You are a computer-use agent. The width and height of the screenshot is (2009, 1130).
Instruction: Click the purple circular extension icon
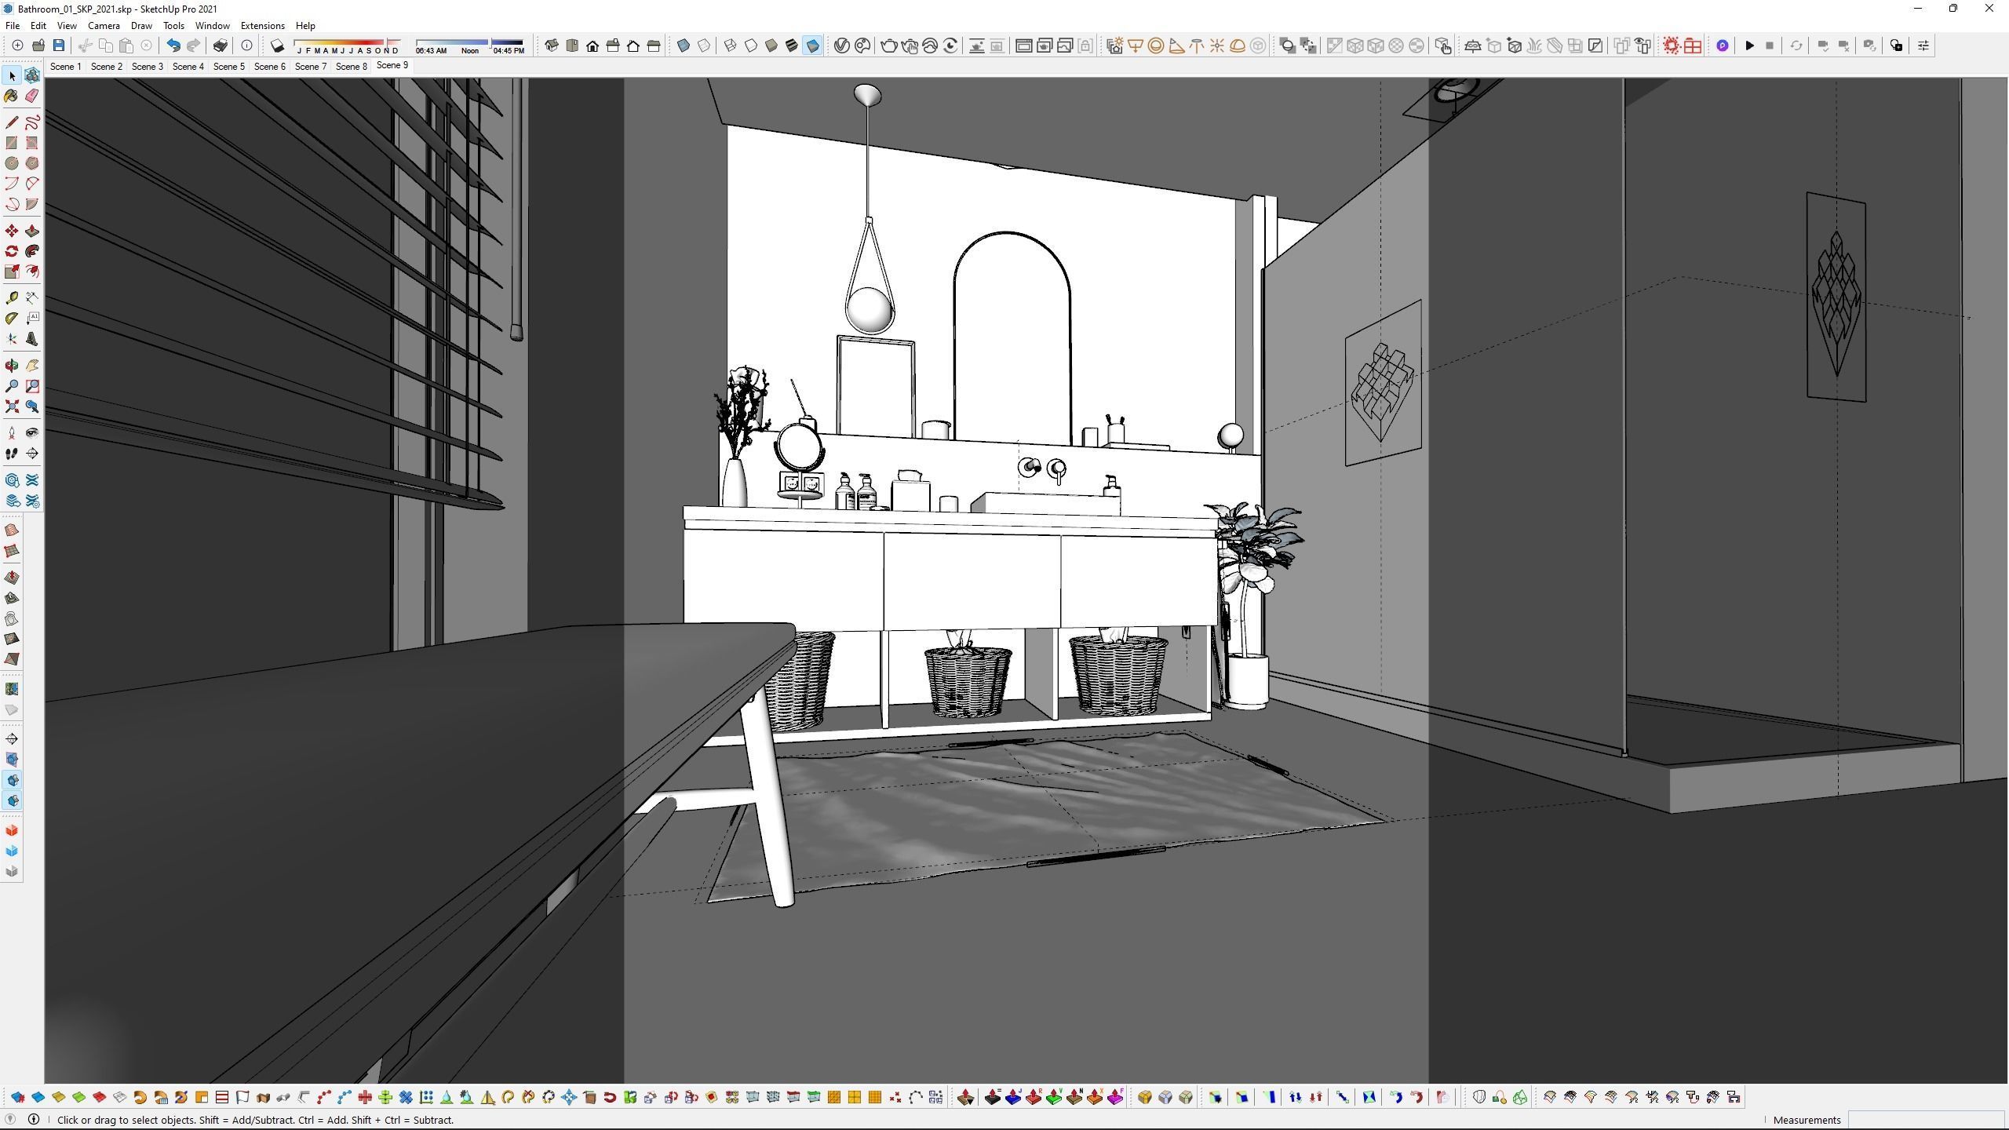pyautogui.click(x=1722, y=46)
